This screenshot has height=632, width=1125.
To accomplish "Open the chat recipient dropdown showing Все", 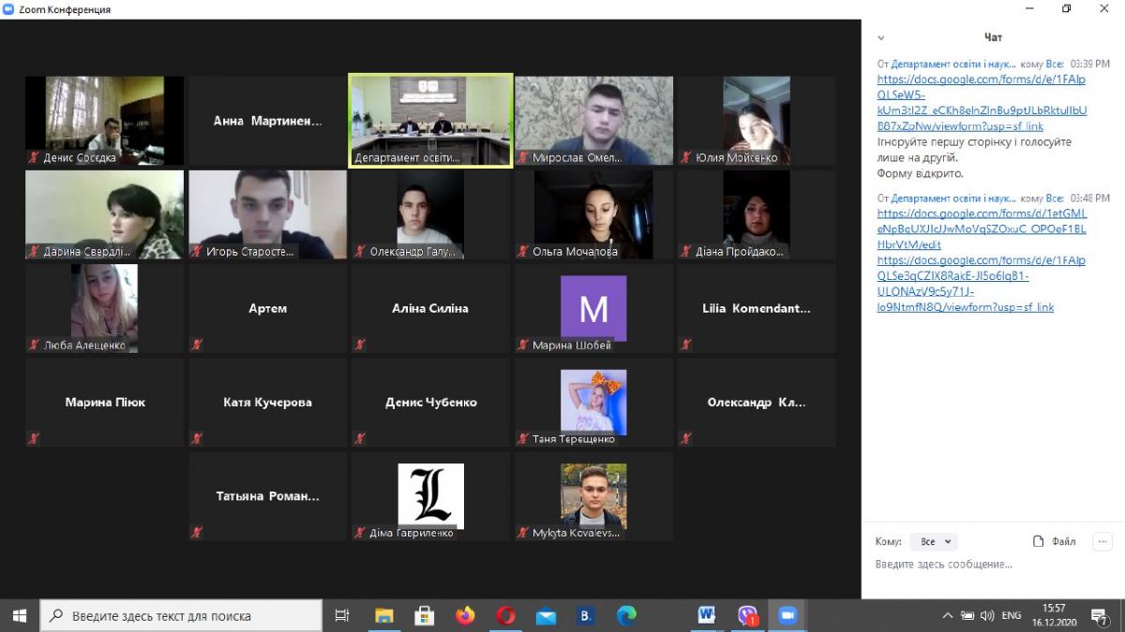I will [934, 541].
